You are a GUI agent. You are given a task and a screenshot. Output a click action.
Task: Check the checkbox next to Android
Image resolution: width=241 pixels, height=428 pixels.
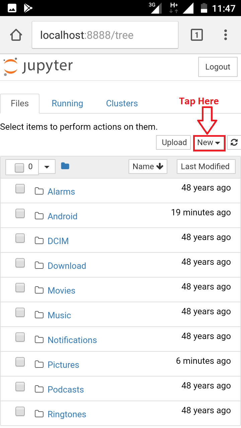(x=20, y=213)
